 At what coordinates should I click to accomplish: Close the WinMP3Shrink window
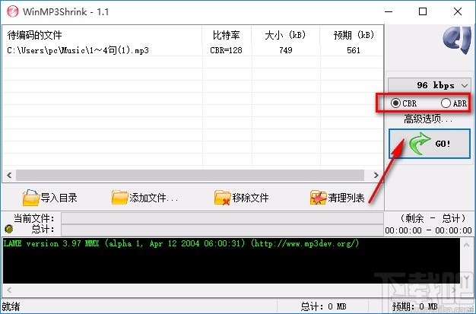point(458,12)
